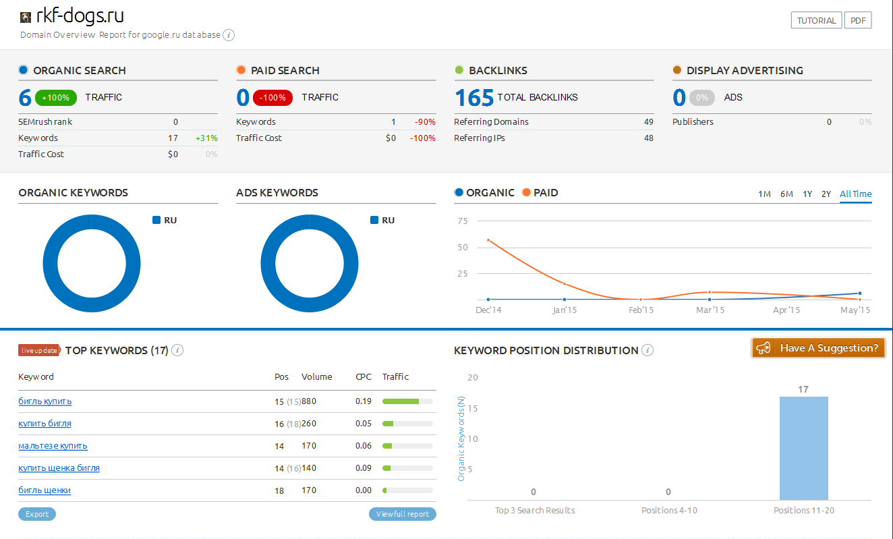Switch chart to All Time range

855,194
